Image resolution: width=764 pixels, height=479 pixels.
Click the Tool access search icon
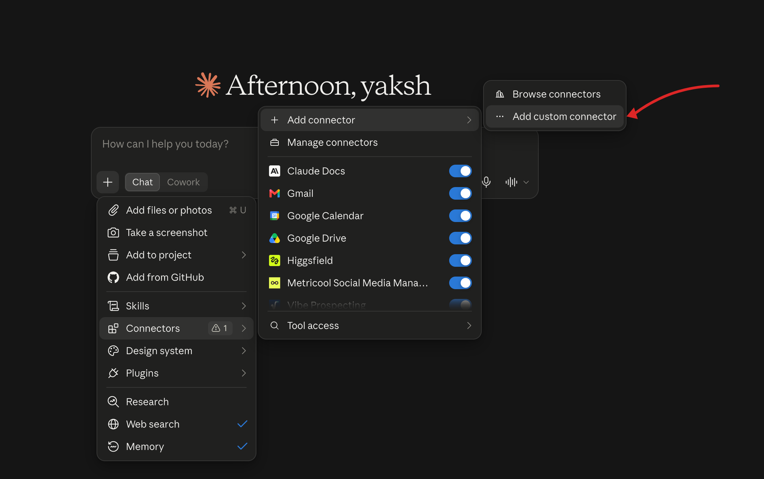click(275, 326)
